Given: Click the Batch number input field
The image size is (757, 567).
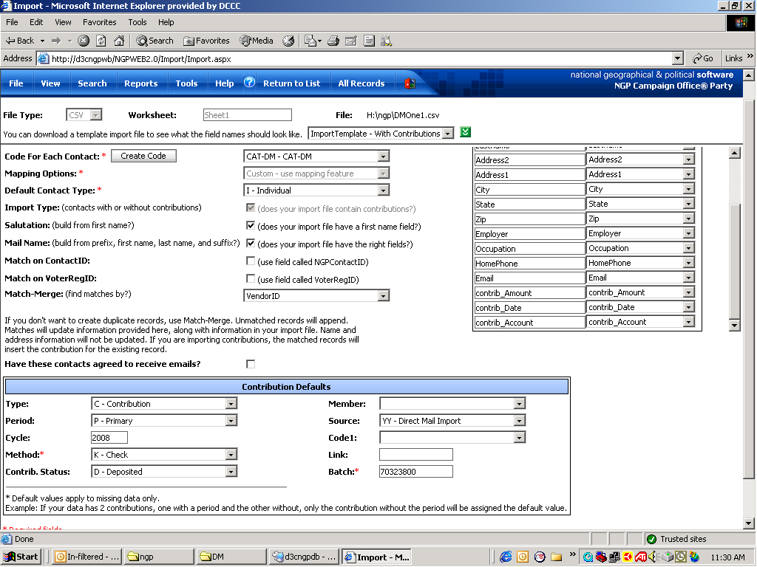Looking at the screenshot, I should (x=415, y=472).
